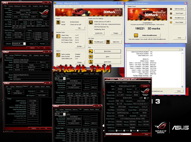Click the Demo eye icon
191x142 pixels.
(91, 57)
